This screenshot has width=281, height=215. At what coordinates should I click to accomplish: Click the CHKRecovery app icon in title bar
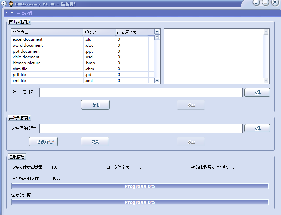click(x=11, y=4)
